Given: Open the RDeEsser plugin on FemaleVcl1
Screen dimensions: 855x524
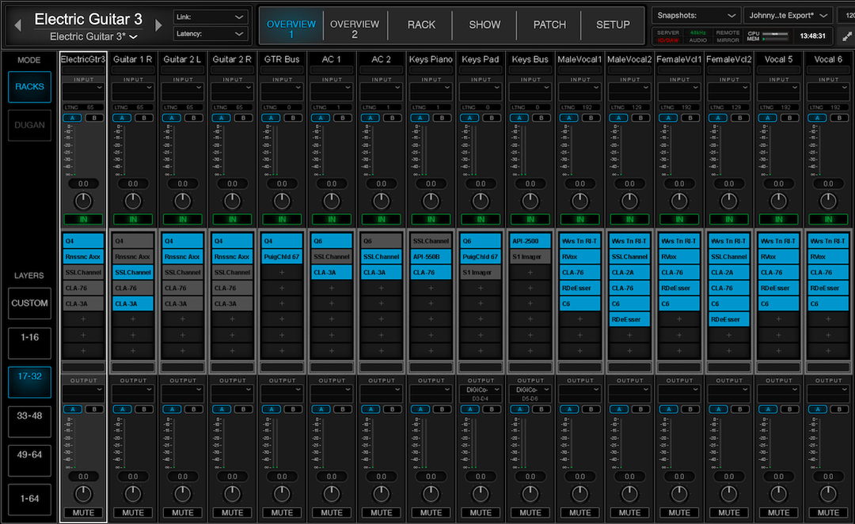Looking at the screenshot, I should point(679,287).
